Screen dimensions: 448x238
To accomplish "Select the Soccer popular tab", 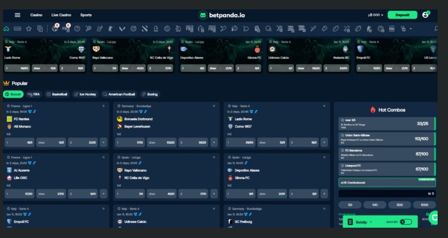I will point(13,94).
